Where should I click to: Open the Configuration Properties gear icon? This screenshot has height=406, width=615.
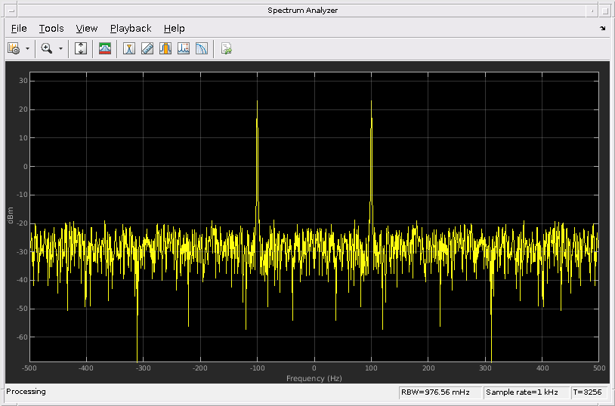[x=14, y=48]
